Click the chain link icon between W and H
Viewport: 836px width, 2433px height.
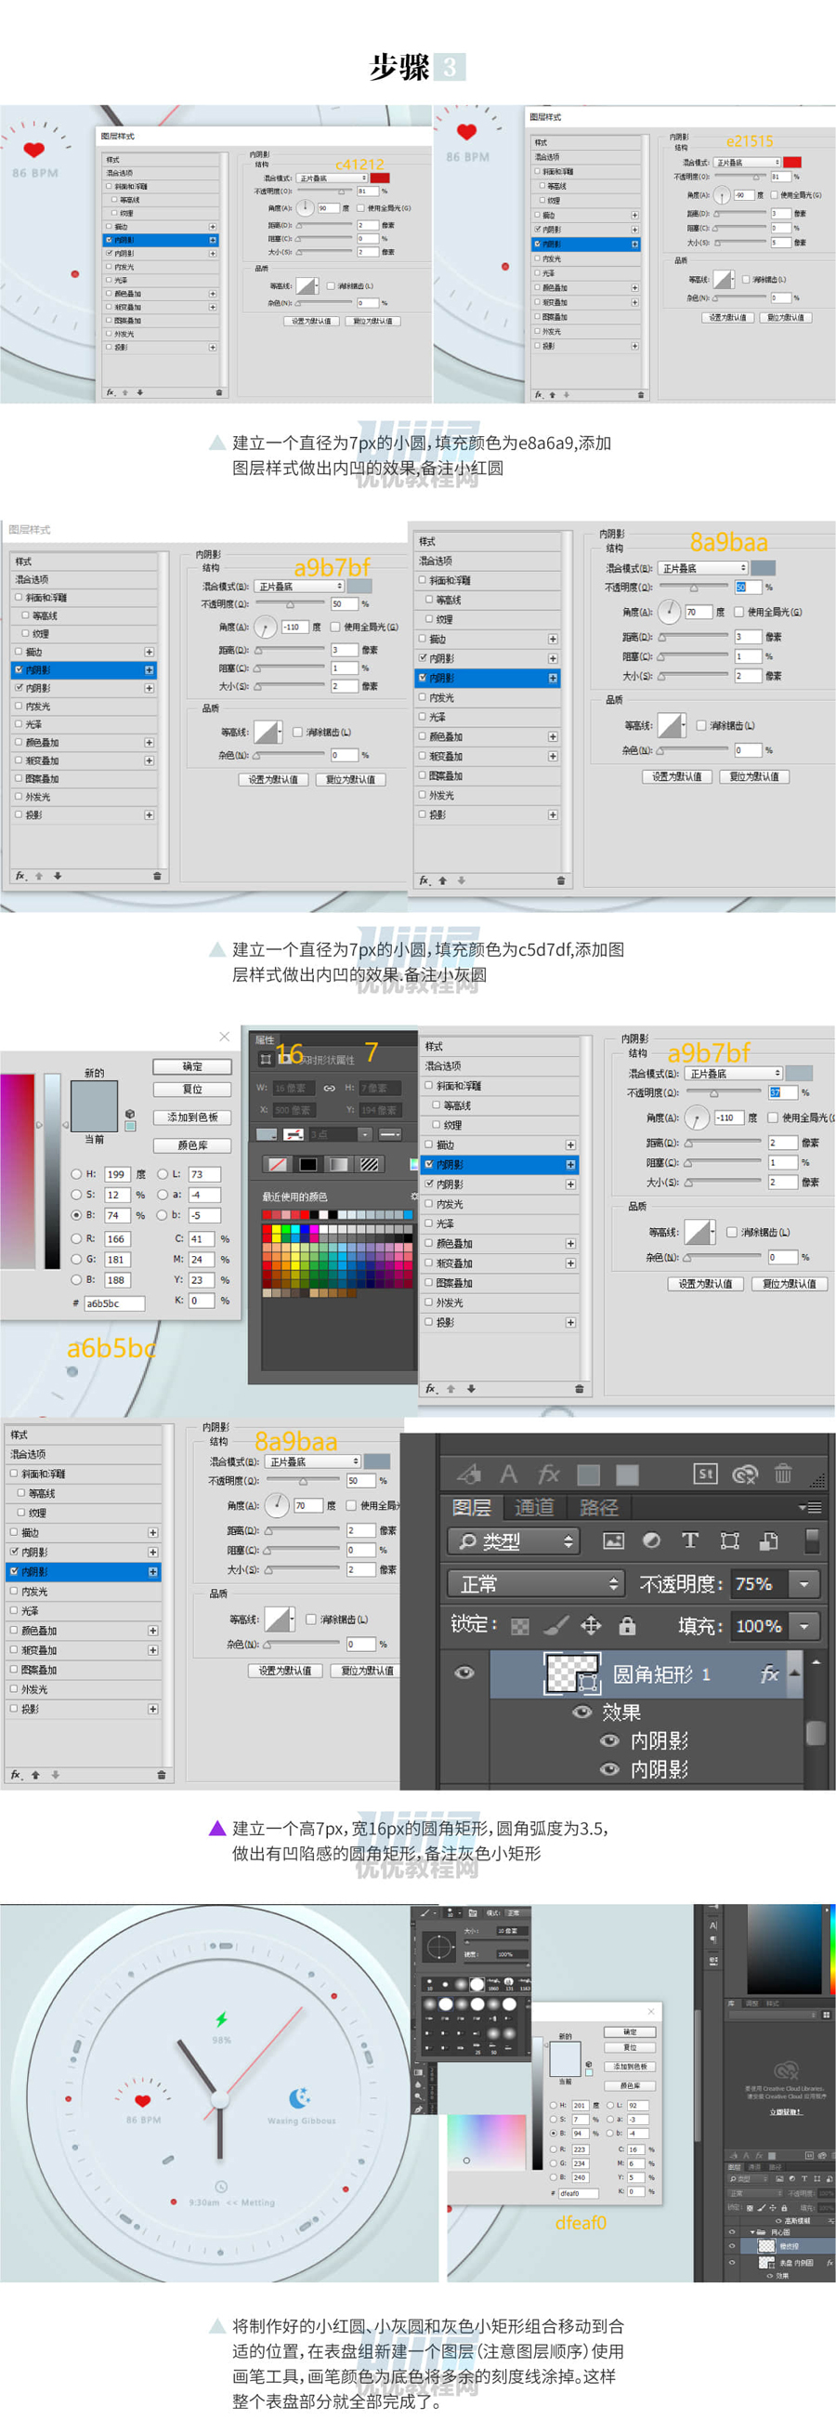pos(330,1088)
